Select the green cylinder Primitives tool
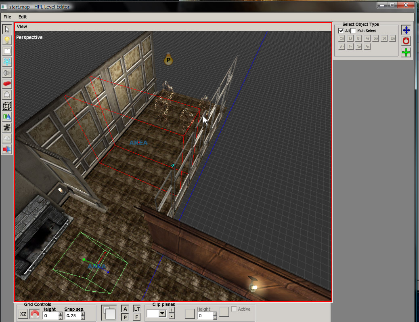419x322 pixels. pos(7,117)
